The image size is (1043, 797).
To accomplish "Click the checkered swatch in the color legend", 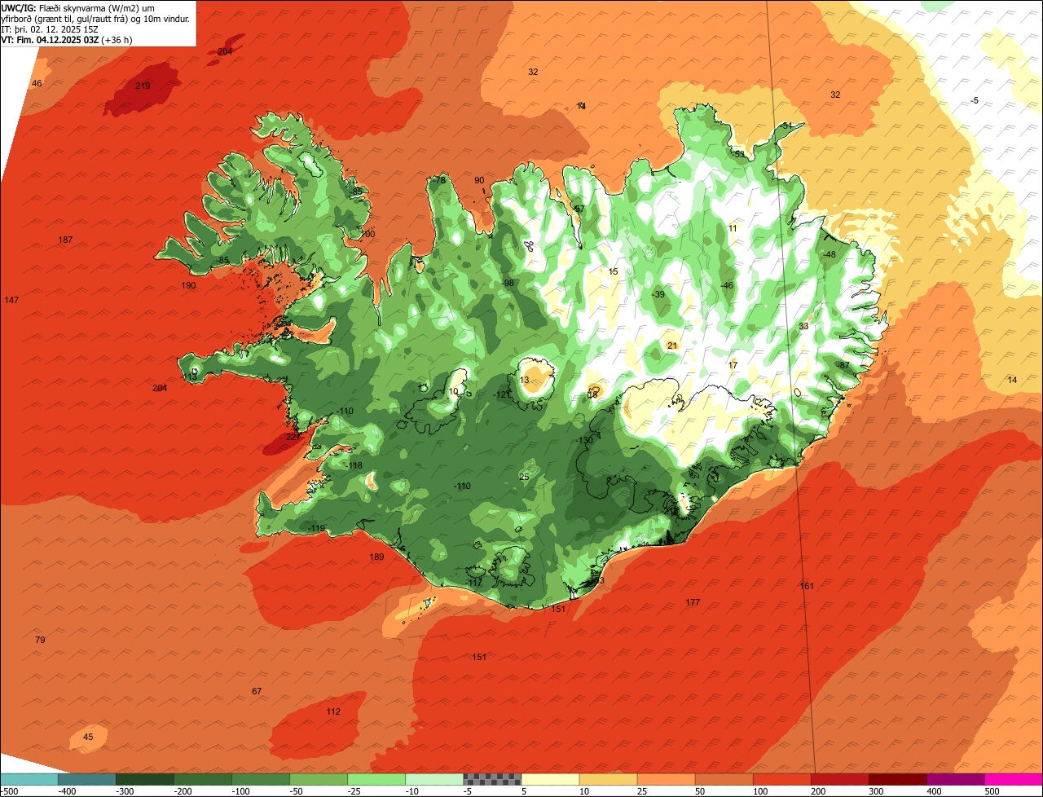I will pos(492,779).
